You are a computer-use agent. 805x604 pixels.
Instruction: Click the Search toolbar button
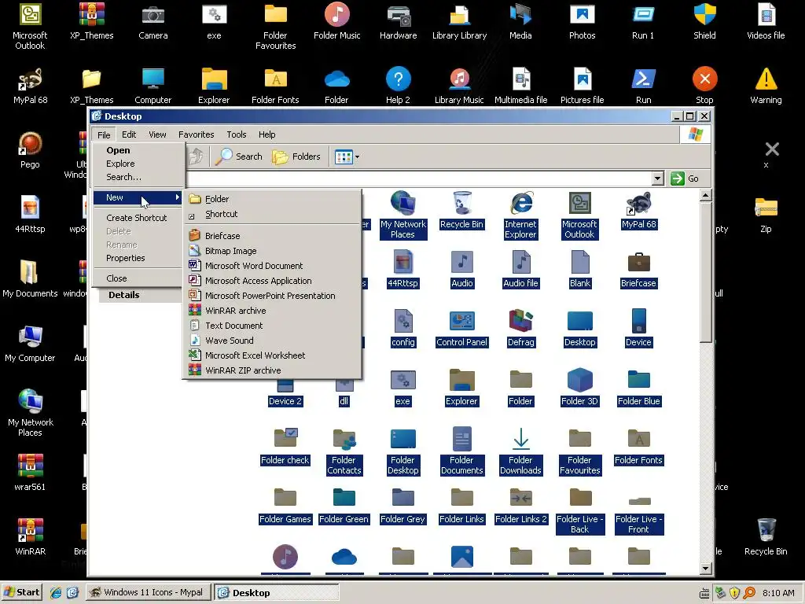tap(238, 157)
